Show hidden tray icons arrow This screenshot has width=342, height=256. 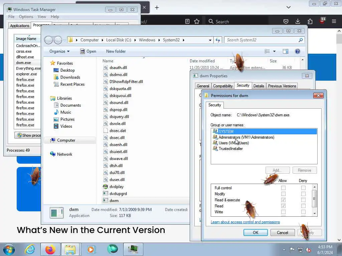(284, 250)
